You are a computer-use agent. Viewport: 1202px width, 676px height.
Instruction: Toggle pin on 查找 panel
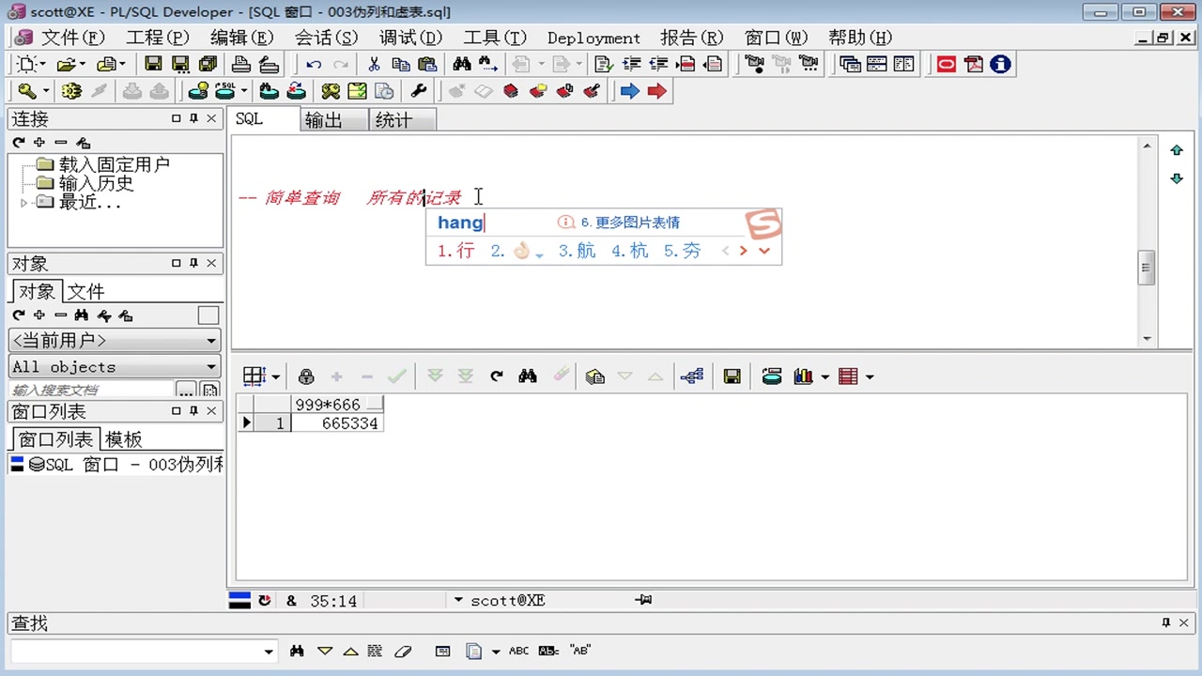click(x=1166, y=622)
